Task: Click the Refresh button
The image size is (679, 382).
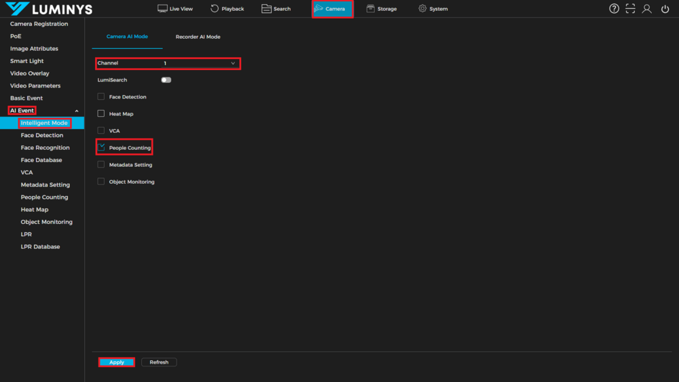Action: 159,362
